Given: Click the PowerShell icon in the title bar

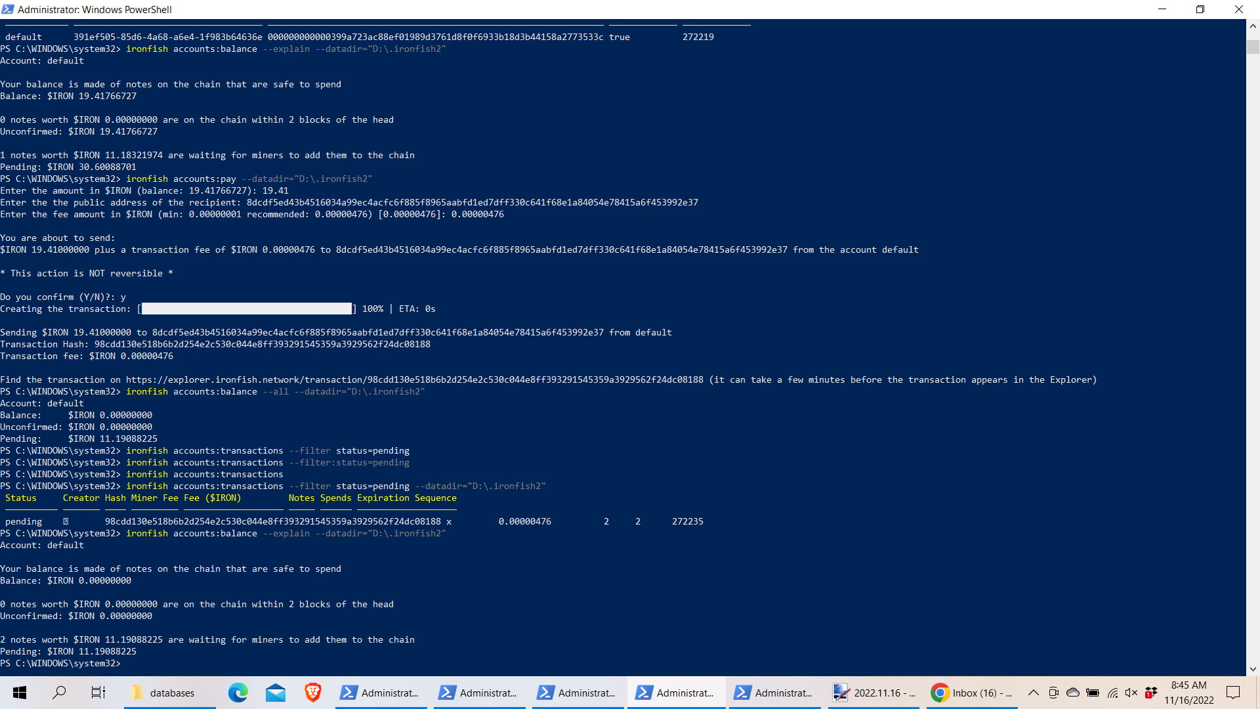Looking at the screenshot, I should [x=7, y=9].
